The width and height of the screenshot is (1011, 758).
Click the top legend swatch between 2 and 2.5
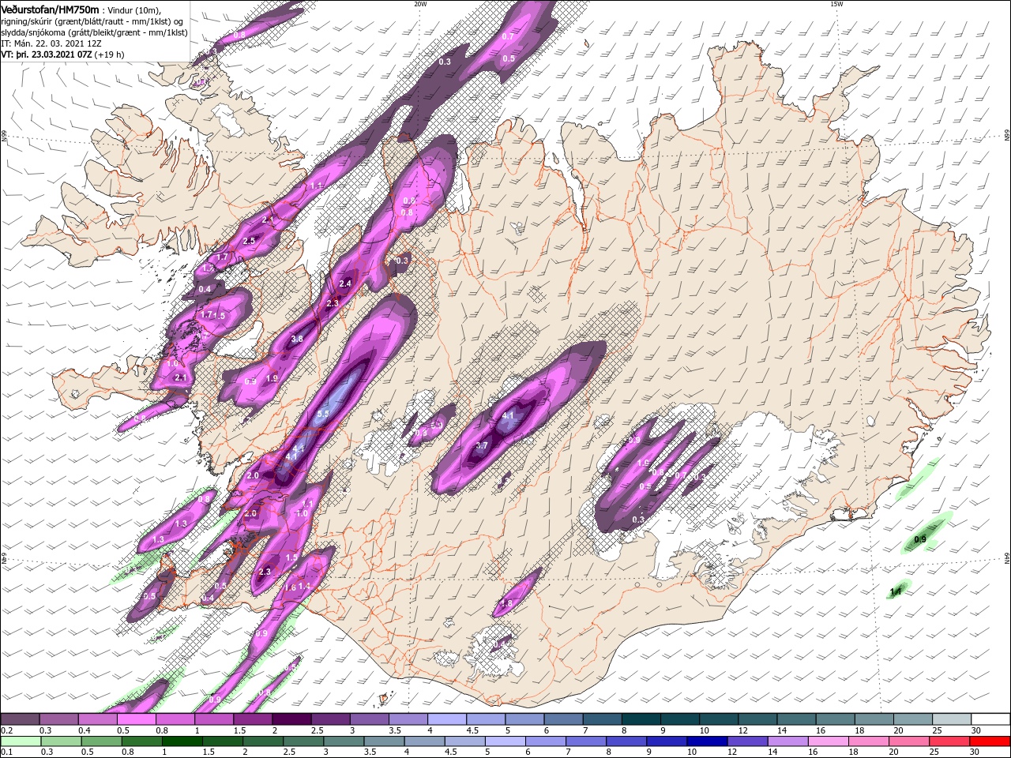click(291, 719)
